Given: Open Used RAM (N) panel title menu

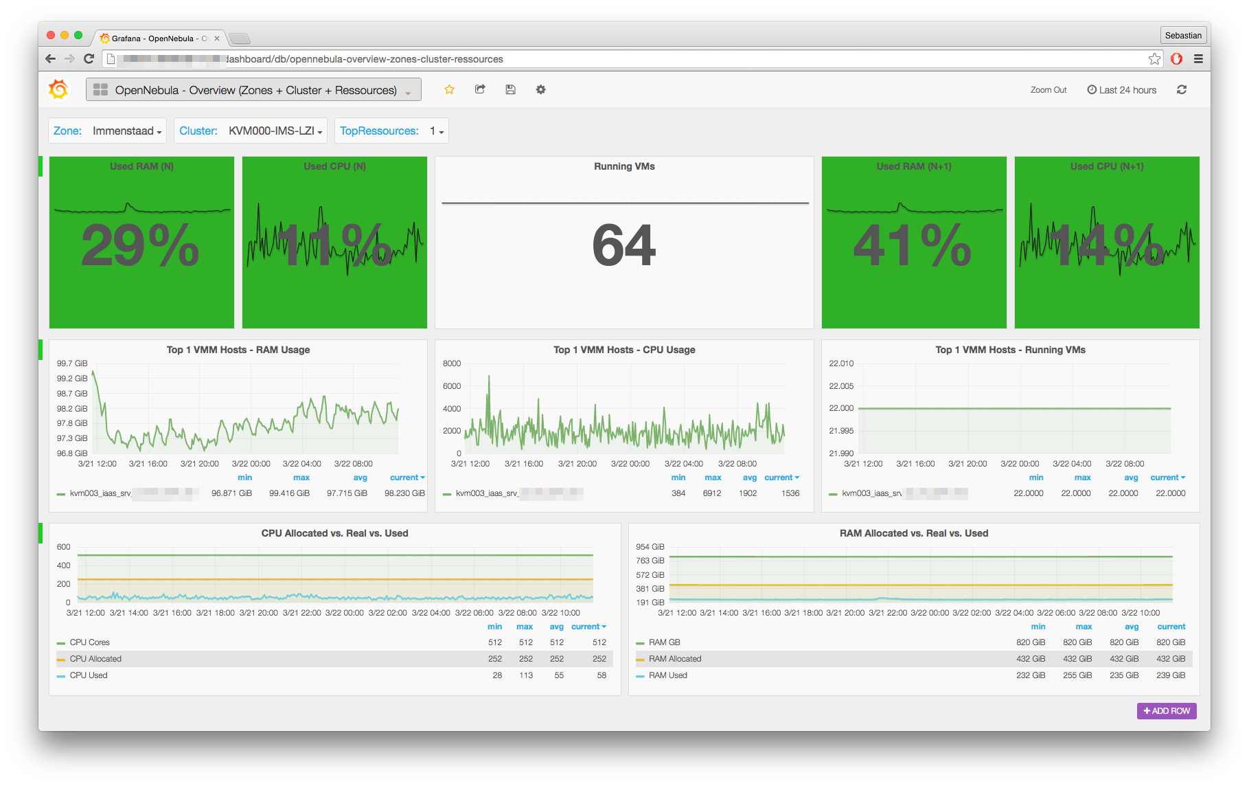Looking at the screenshot, I should 141,166.
